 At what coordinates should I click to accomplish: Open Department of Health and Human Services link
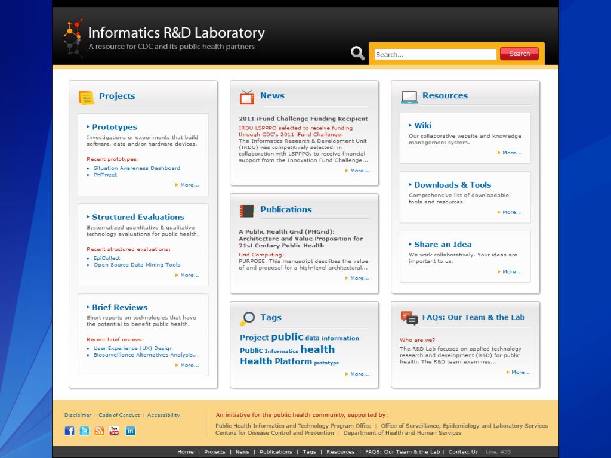(402, 433)
